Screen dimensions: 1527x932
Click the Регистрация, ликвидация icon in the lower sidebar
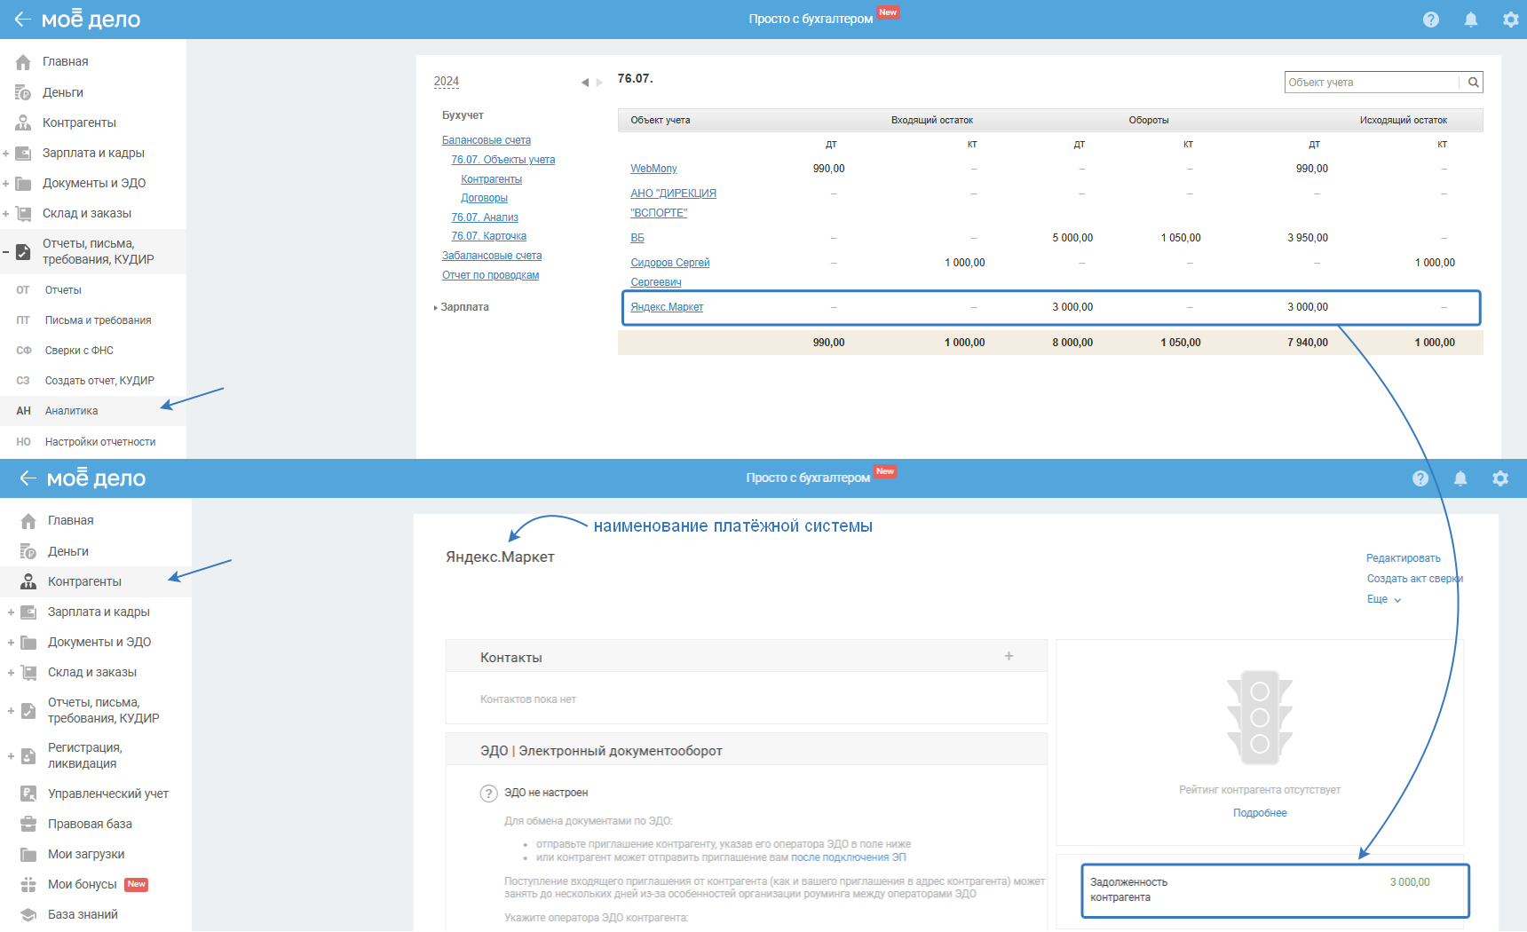(x=28, y=755)
